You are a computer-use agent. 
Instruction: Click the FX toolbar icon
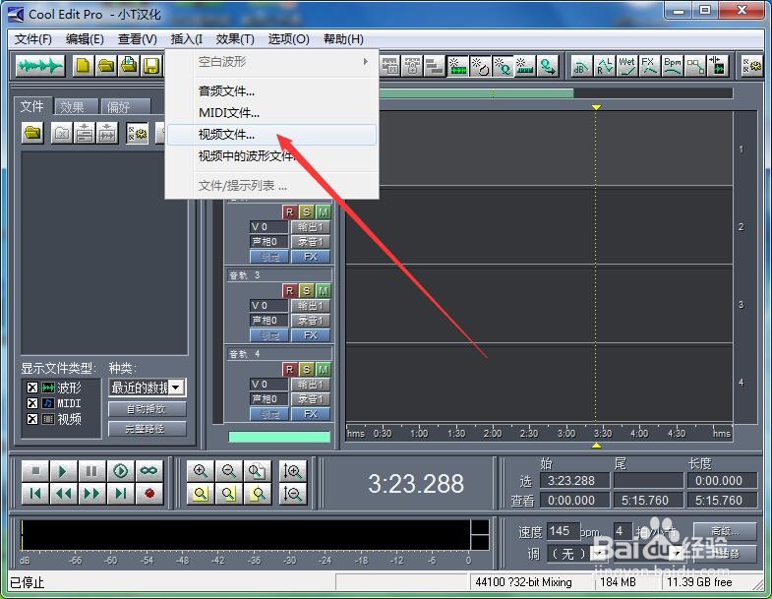point(649,66)
